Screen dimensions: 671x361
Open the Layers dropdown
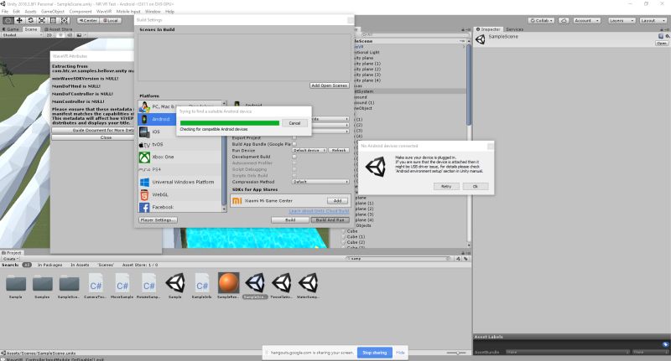click(x=621, y=20)
